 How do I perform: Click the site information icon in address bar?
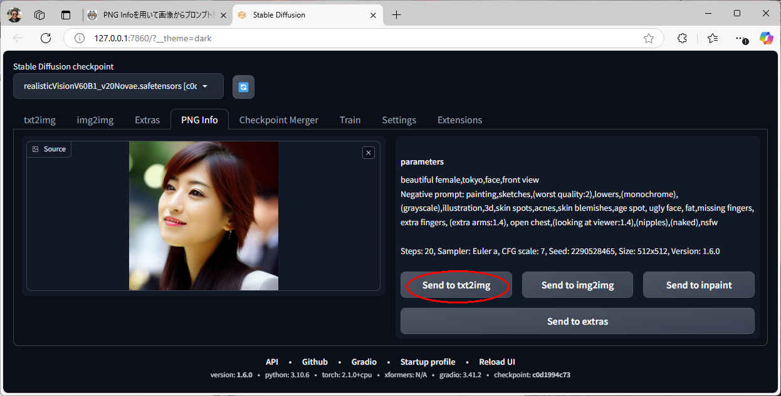[80, 38]
